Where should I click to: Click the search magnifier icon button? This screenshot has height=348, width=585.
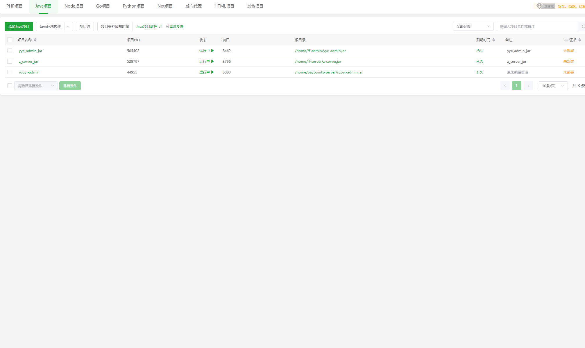[582, 26]
